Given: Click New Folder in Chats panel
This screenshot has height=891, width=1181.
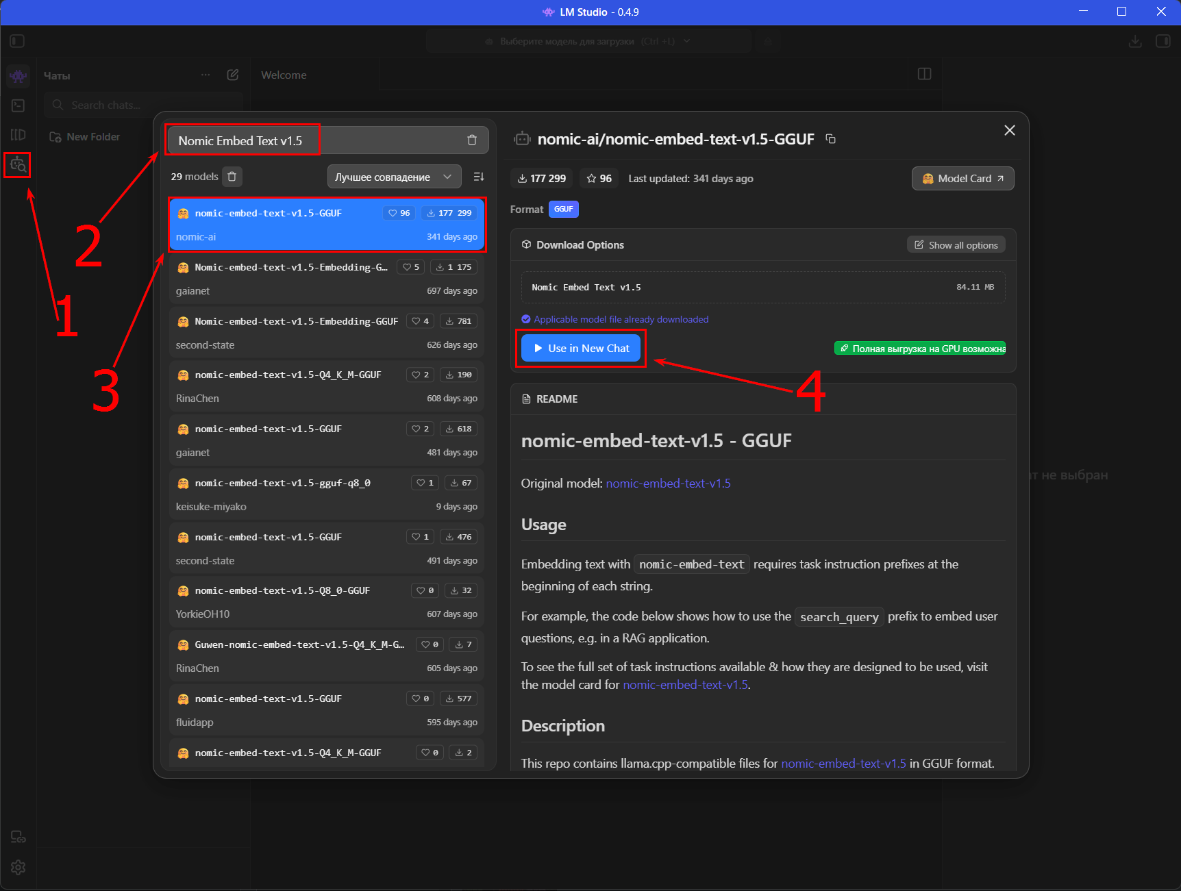Looking at the screenshot, I should click(85, 137).
